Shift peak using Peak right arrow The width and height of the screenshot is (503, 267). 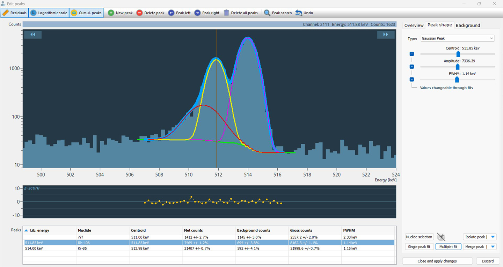197,13
